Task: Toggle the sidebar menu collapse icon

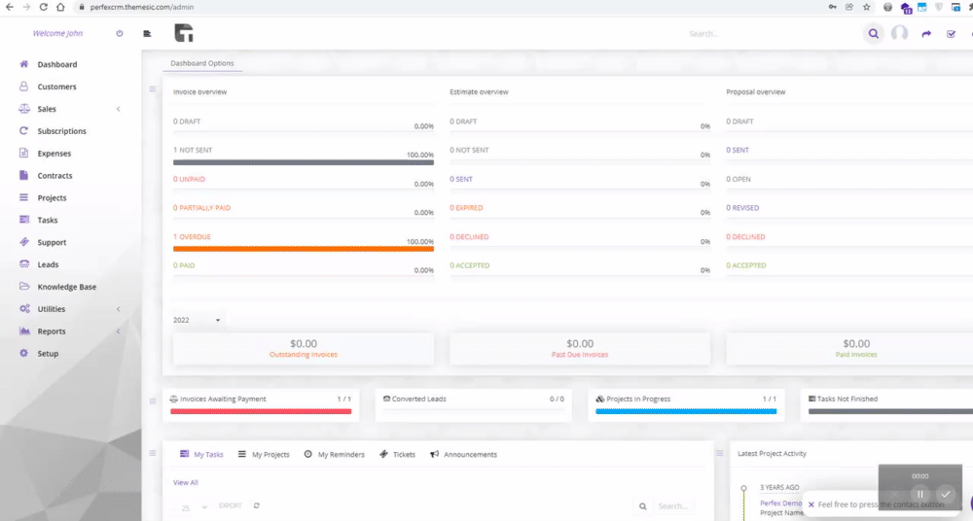Action: click(147, 33)
